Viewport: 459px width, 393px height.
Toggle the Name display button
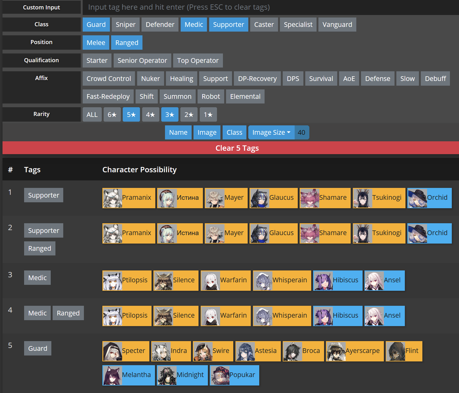pyautogui.click(x=178, y=133)
